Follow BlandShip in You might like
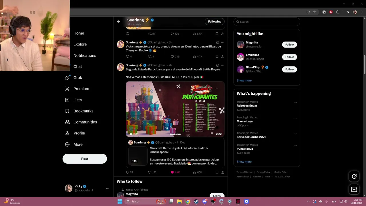This screenshot has width=366, height=206. click(289, 69)
